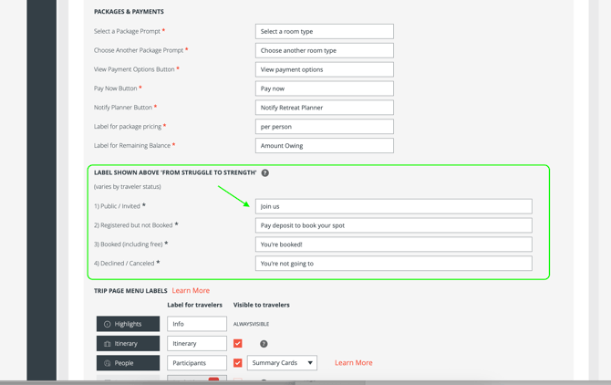The width and height of the screenshot is (611, 385).
Task: Click the Label for travelers column header
Action: (x=194, y=305)
